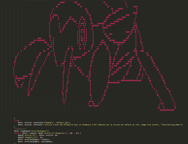
Task: Click the /*Catégorie*/ comment line
Action: (20, 129)
